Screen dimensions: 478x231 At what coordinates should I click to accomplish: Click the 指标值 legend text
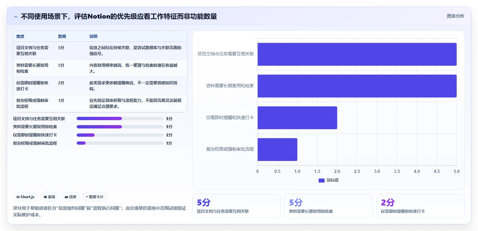tap(332, 180)
